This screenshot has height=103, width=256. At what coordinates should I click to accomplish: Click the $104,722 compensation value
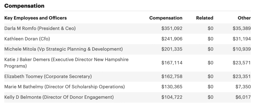[172, 97]
